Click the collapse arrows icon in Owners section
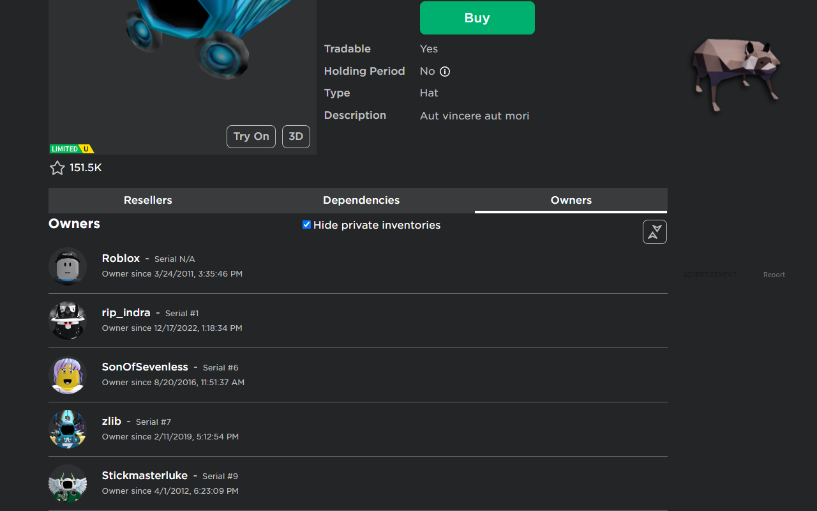The image size is (817, 511). pyautogui.click(x=655, y=232)
